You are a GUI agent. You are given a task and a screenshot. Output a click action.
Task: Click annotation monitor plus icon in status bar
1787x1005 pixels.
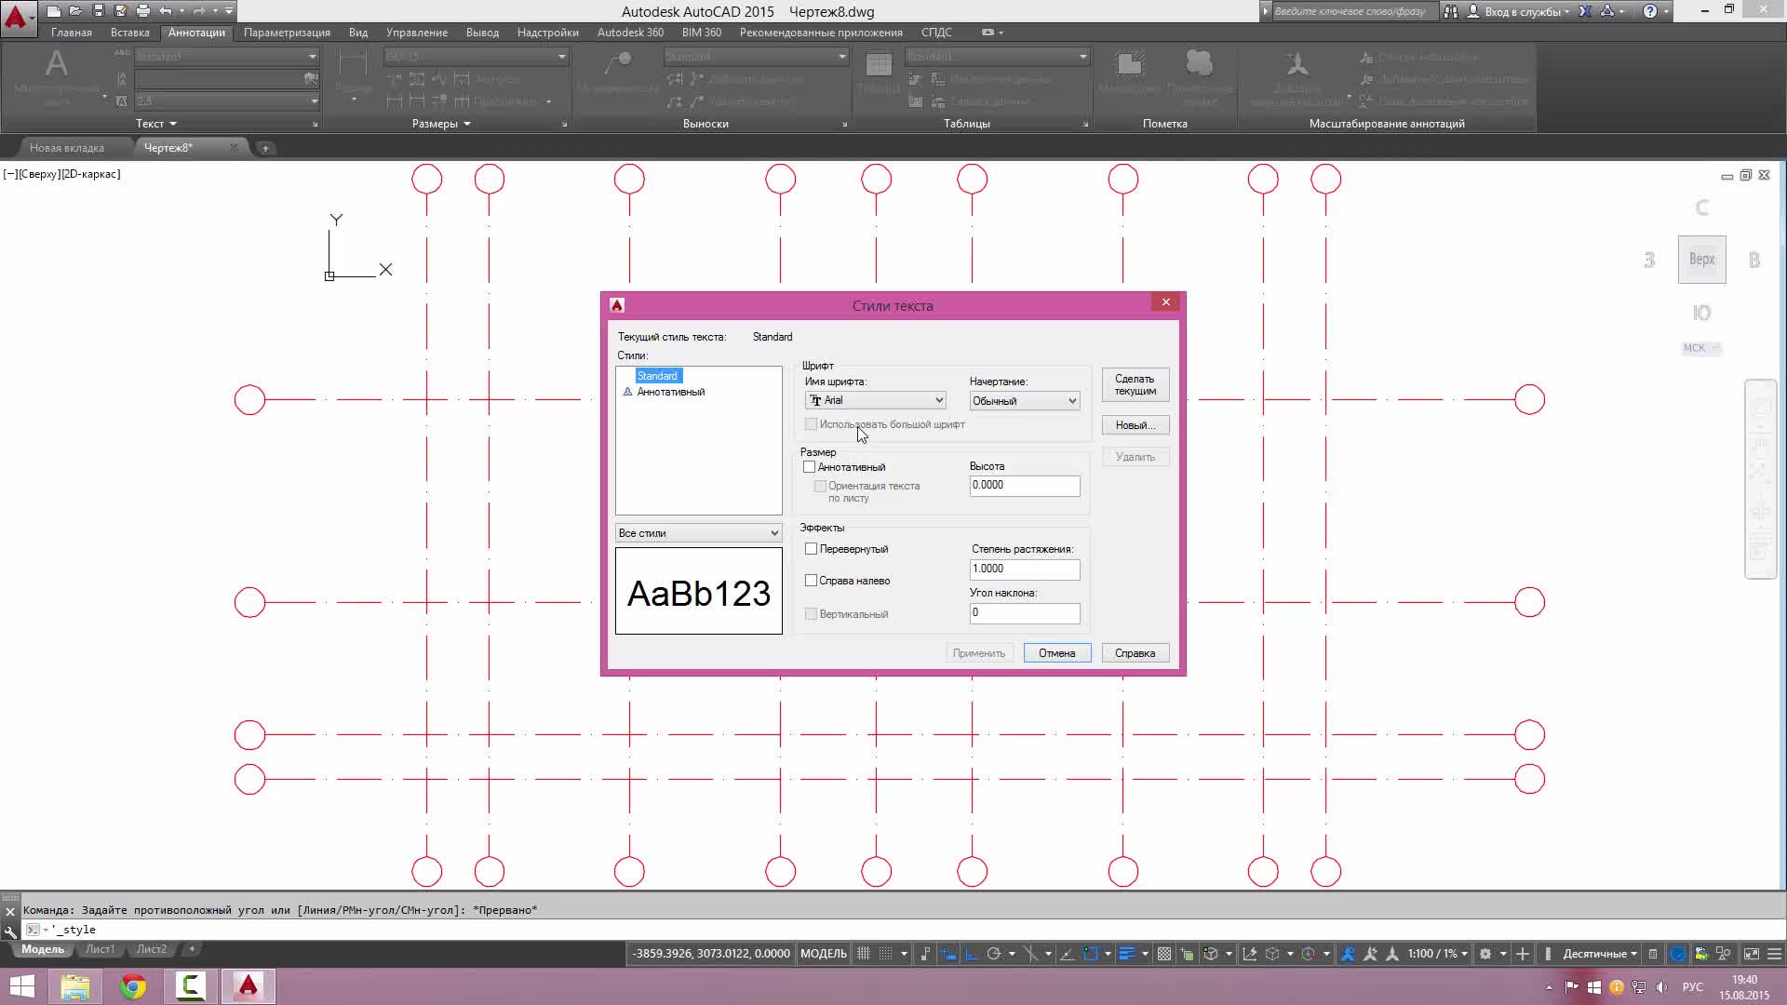click(x=1523, y=954)
